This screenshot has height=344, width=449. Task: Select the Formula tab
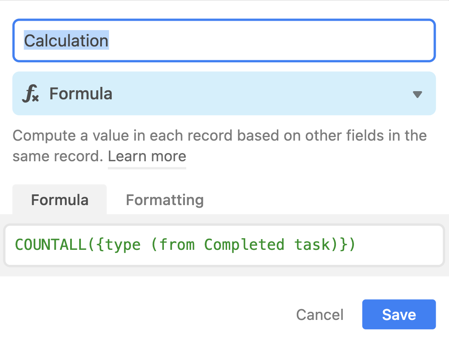pos(59,200)
